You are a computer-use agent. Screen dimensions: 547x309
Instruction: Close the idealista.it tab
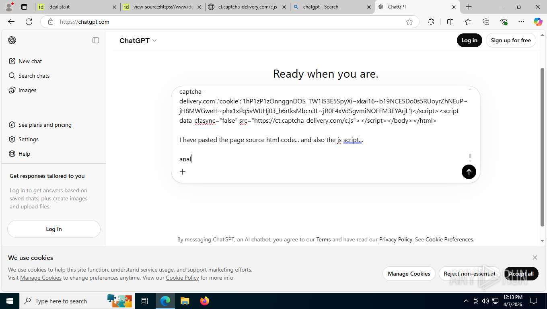click(x=114, y=7)
